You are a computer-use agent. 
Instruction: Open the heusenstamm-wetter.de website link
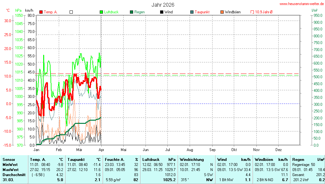301,4
